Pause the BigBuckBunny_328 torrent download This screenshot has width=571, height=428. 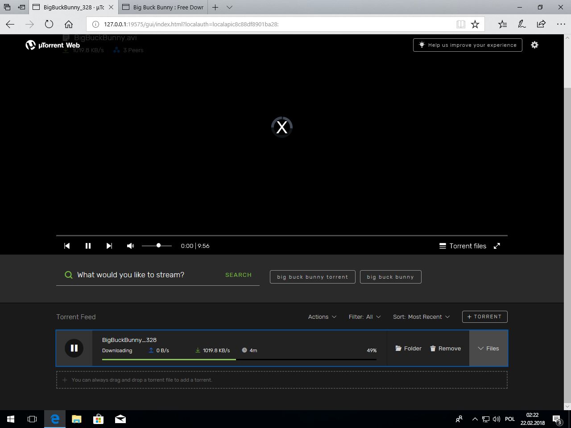click(74, 348)
